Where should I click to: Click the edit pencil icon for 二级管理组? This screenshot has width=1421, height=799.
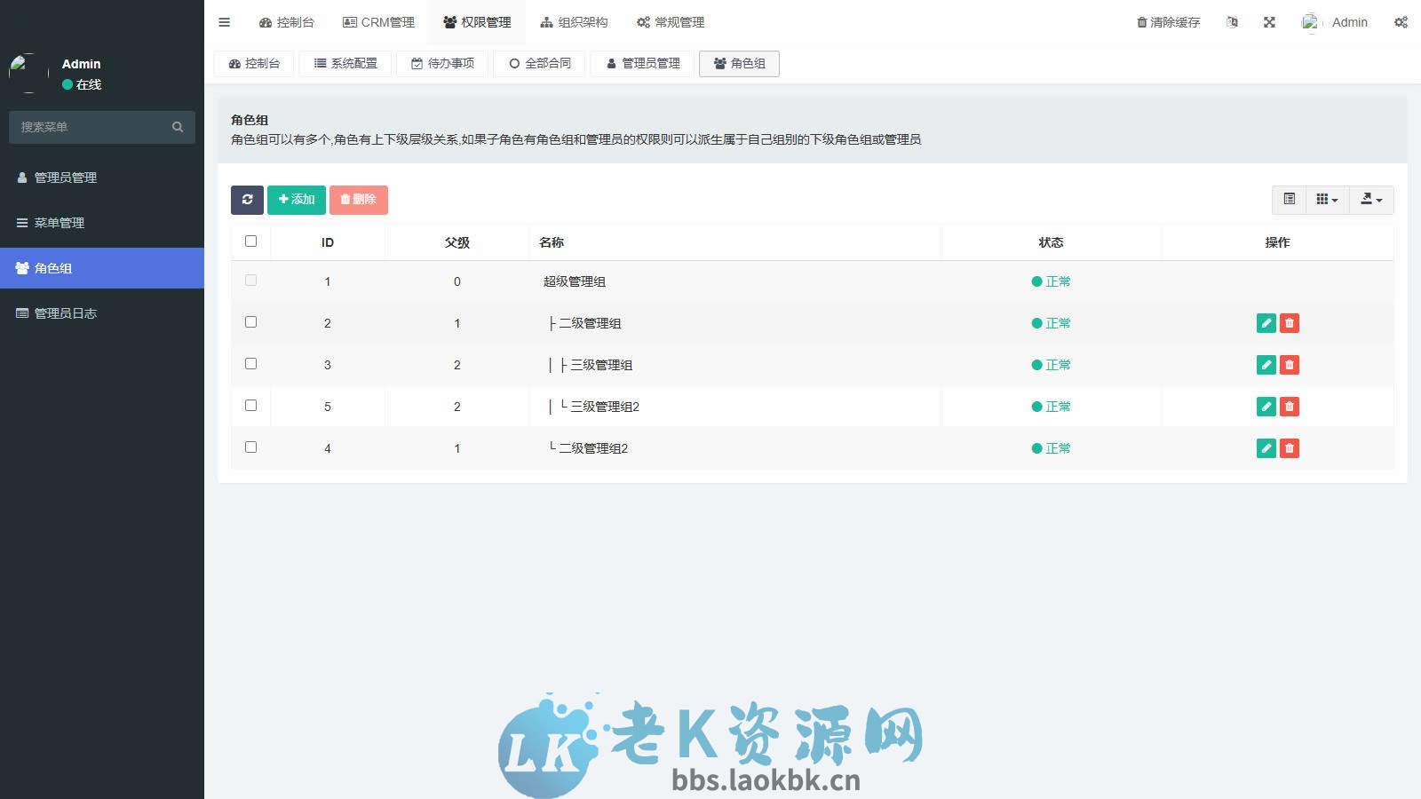click(1266, 323)
